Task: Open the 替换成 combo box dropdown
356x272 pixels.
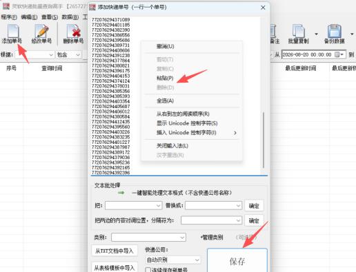Action: 239,205
